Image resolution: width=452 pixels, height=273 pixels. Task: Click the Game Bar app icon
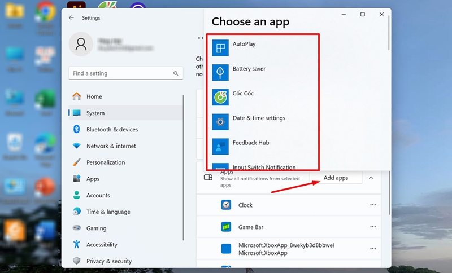pyautogui.click(x=226, y=227)
